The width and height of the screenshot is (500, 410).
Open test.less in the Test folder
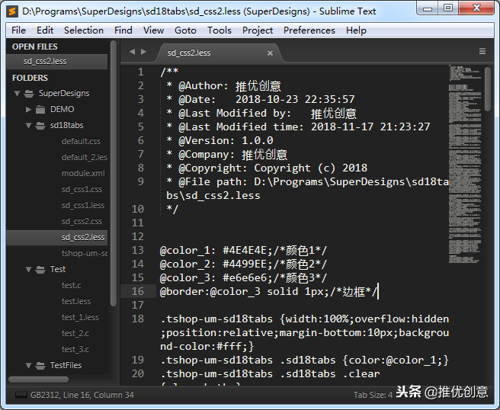coord(76,301)
